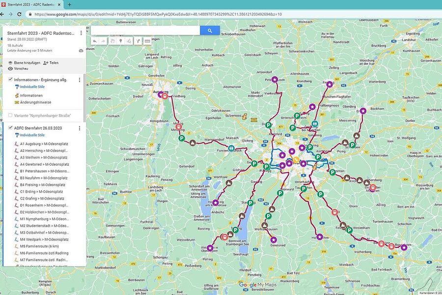
Task: Open the purple star marker at Herrsching
Action: click(216, 203)
